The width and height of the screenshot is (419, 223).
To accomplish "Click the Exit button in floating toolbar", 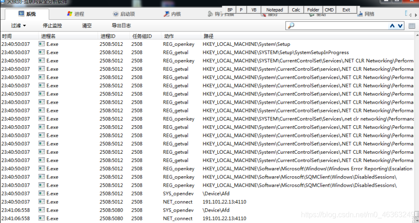I will [346, 10].
